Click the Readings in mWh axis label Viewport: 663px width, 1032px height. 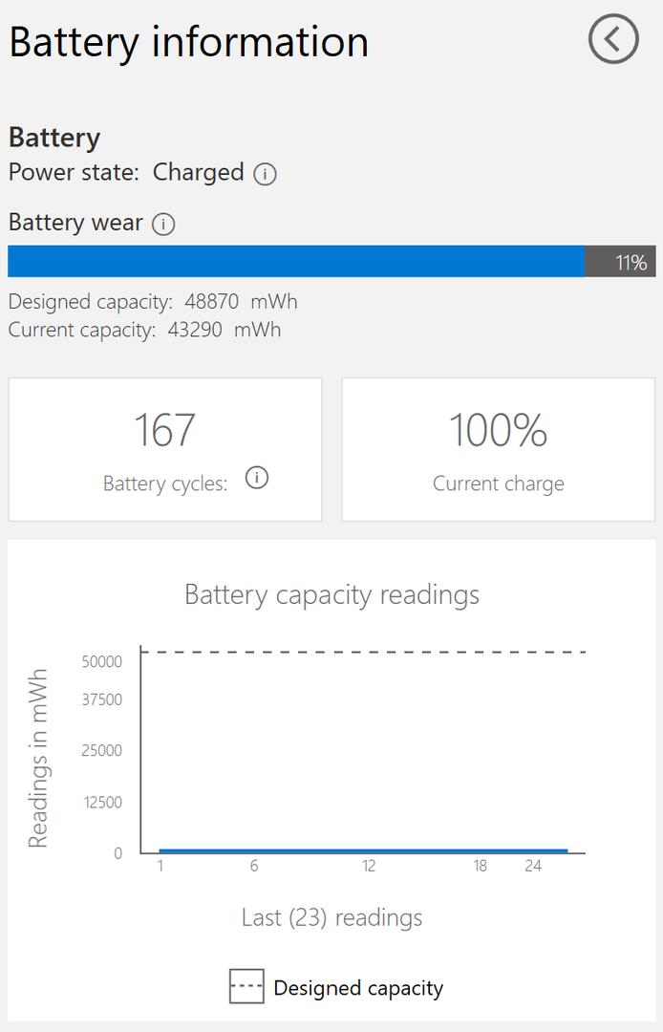pyautogui.click(x=38, y=759)
